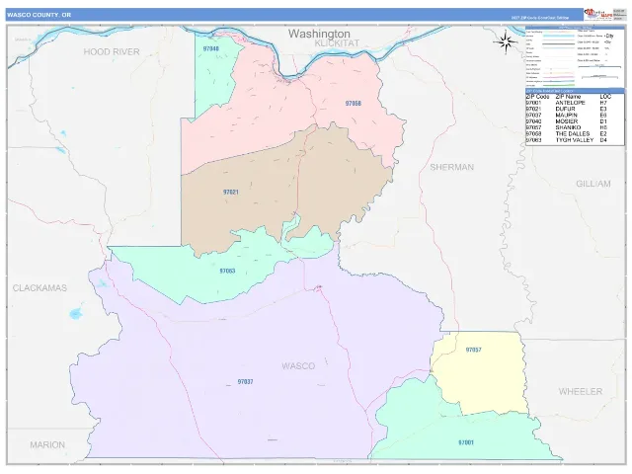632x474 pixels.
Task: Click MOSIER in the ZIP locator table
Action: [566, 121]
